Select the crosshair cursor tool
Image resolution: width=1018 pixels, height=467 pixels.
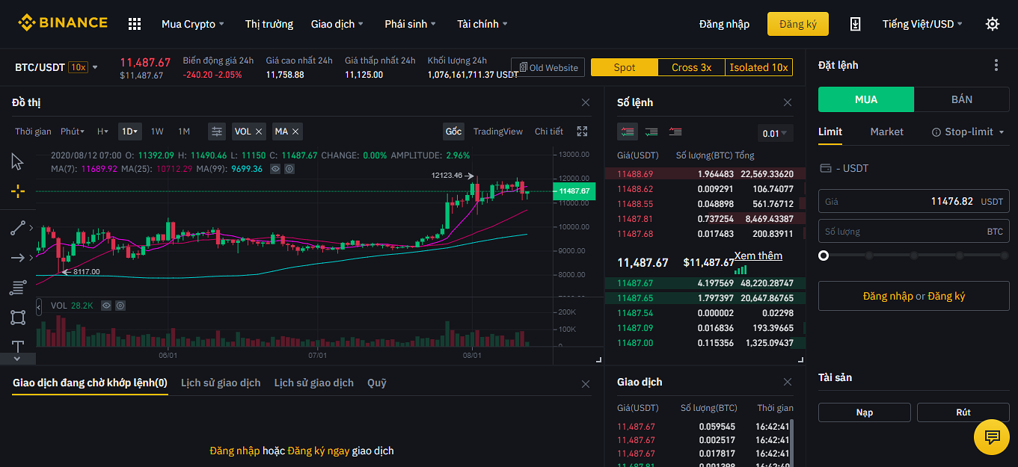pyautogui.click(x=18, y=191)
